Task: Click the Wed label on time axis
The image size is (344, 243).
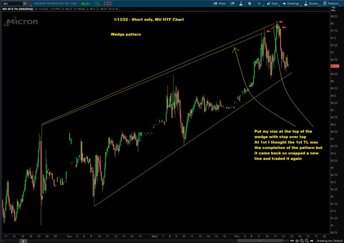Action: 154,237
